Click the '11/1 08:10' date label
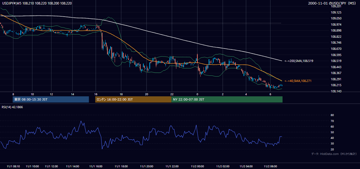 tap(13, 166)
